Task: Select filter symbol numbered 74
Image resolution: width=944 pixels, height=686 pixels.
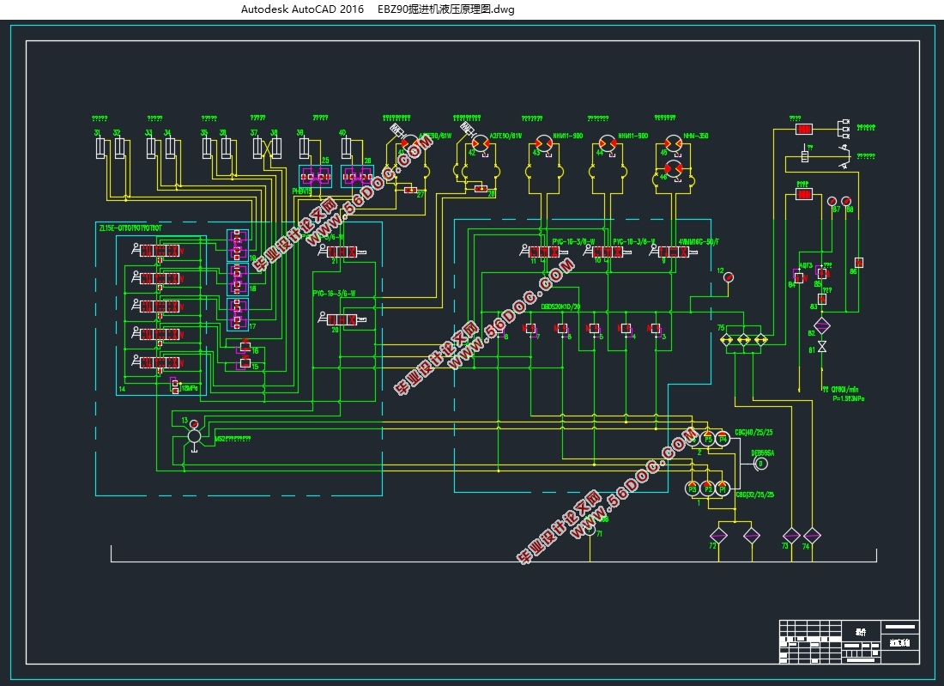Action: [x=812, y=535]
